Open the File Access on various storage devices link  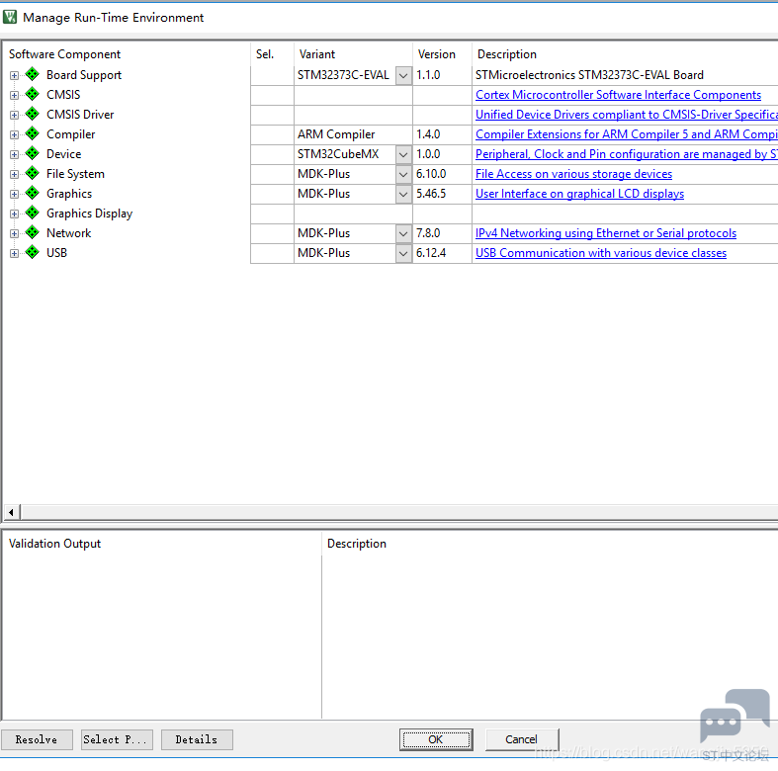tap(573, 174)
